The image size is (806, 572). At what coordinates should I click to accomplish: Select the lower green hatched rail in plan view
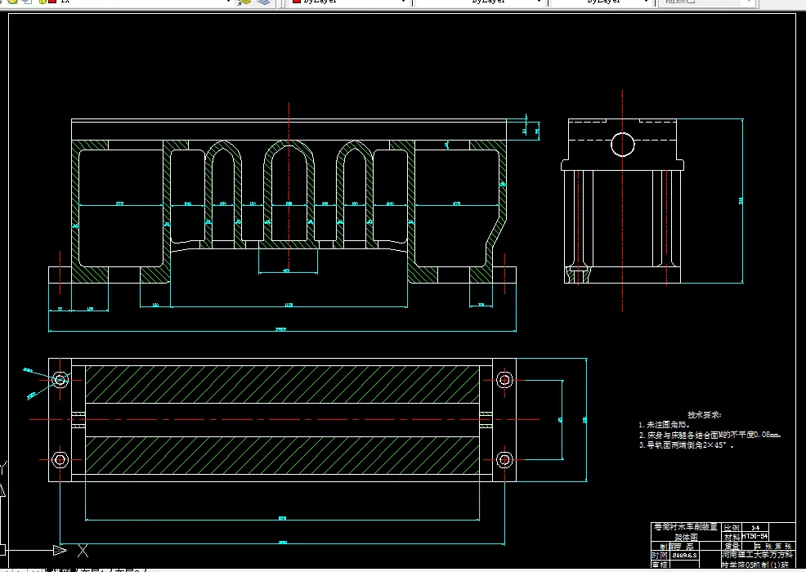pos(282,455)
